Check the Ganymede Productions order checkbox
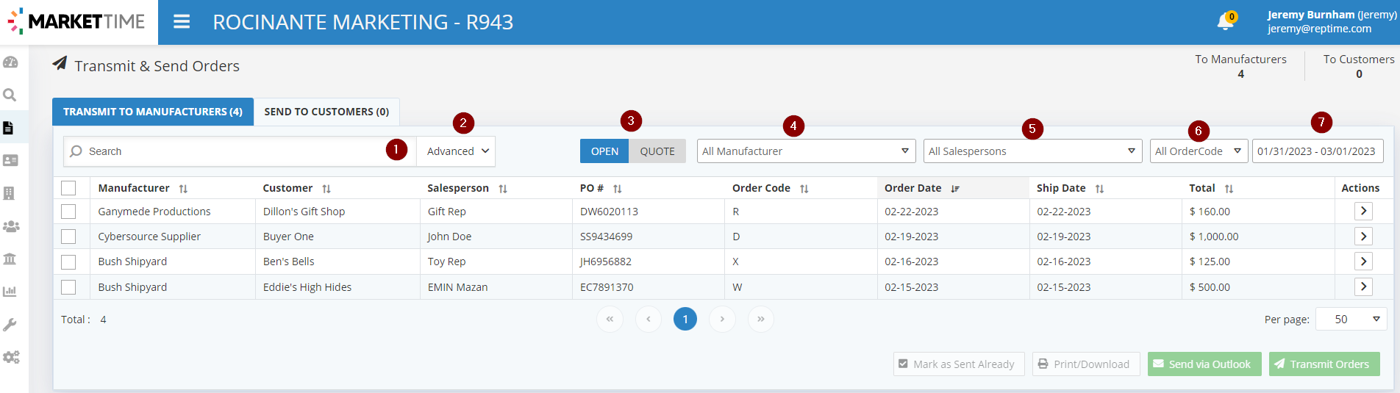Screen dimensions: 1400x393 point(68,212)
